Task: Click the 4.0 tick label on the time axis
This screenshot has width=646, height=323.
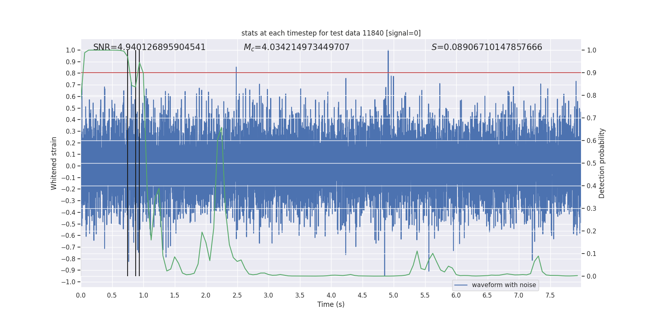Action: click(x=331, y=295)
